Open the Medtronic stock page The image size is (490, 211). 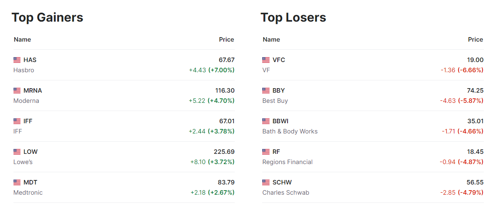click(x=28, y=193)
